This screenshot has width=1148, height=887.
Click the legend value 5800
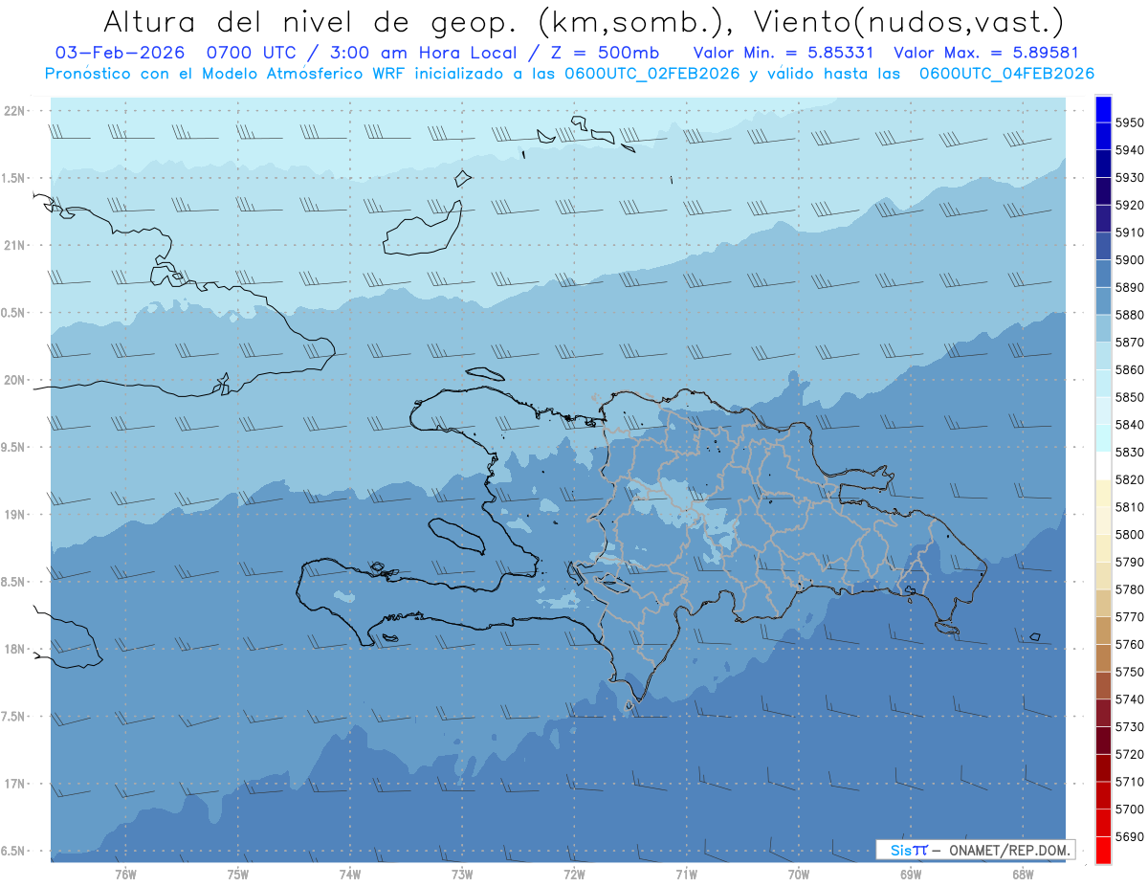click(x=1130, y=534)
